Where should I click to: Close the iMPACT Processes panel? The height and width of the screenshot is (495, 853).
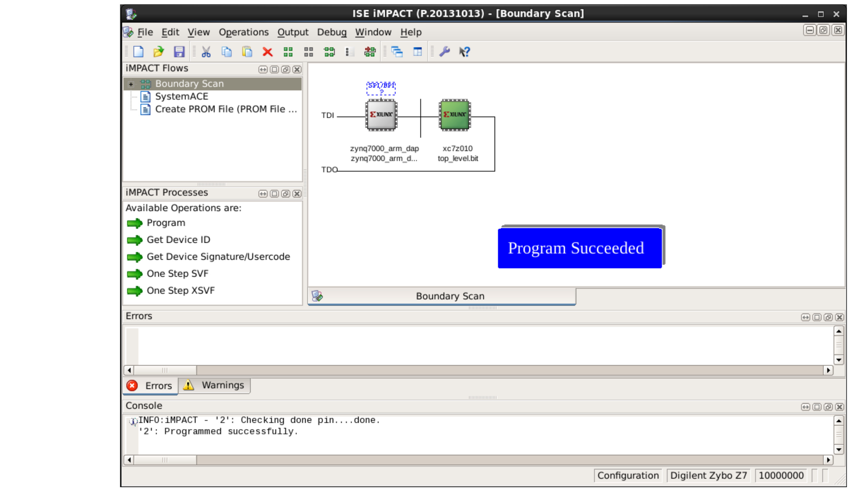[x=297, y=194]
